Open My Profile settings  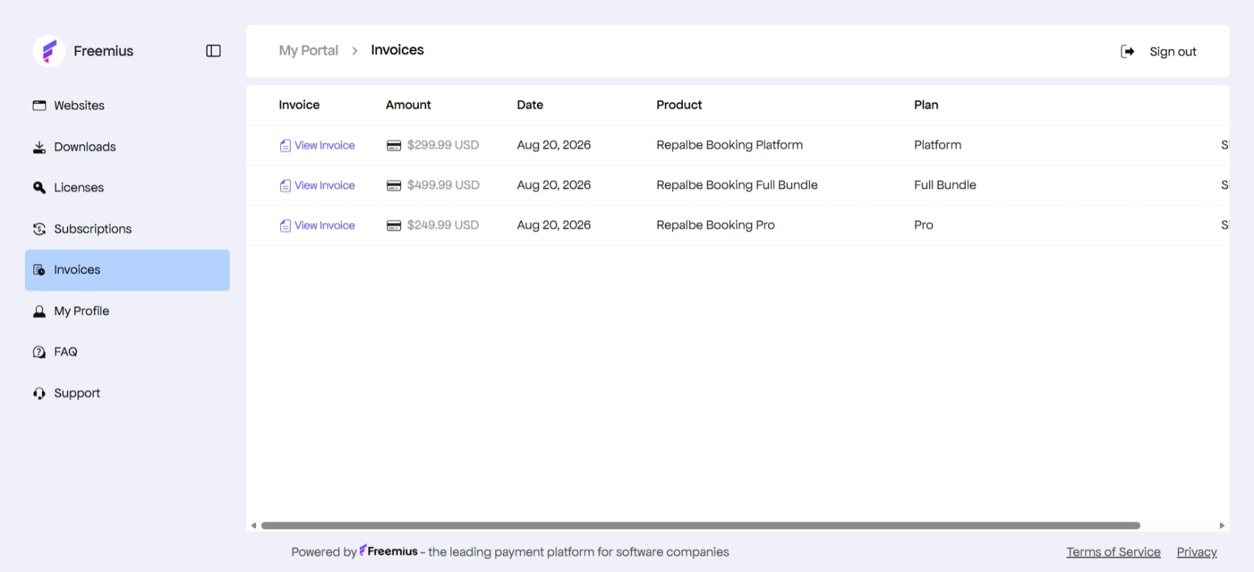127,311
